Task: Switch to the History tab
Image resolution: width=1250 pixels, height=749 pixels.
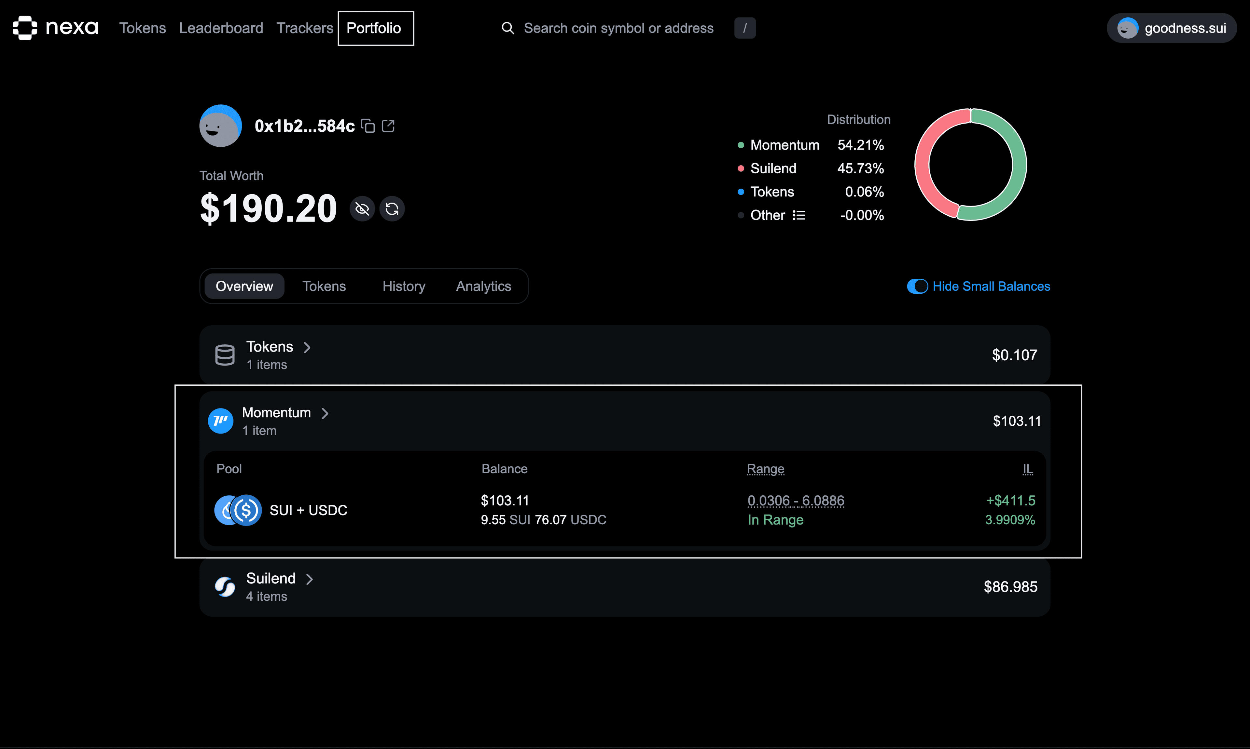Action: click(x=404, y=286)
